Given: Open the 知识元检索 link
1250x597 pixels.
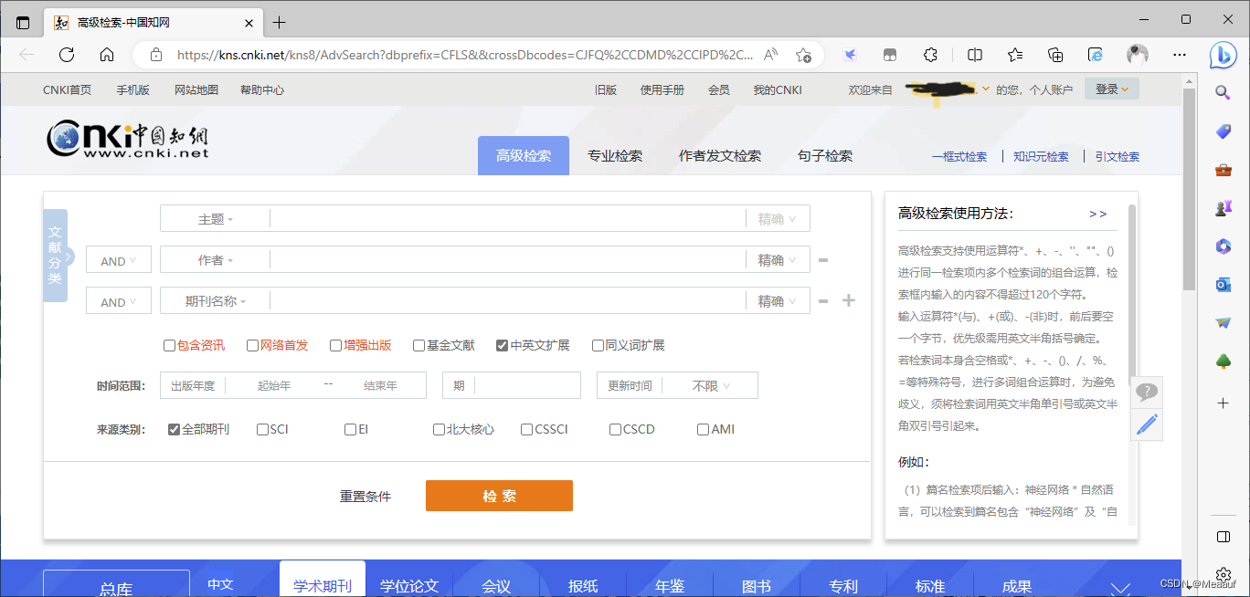Looking at the screenshot, I should coord(1041,157).
